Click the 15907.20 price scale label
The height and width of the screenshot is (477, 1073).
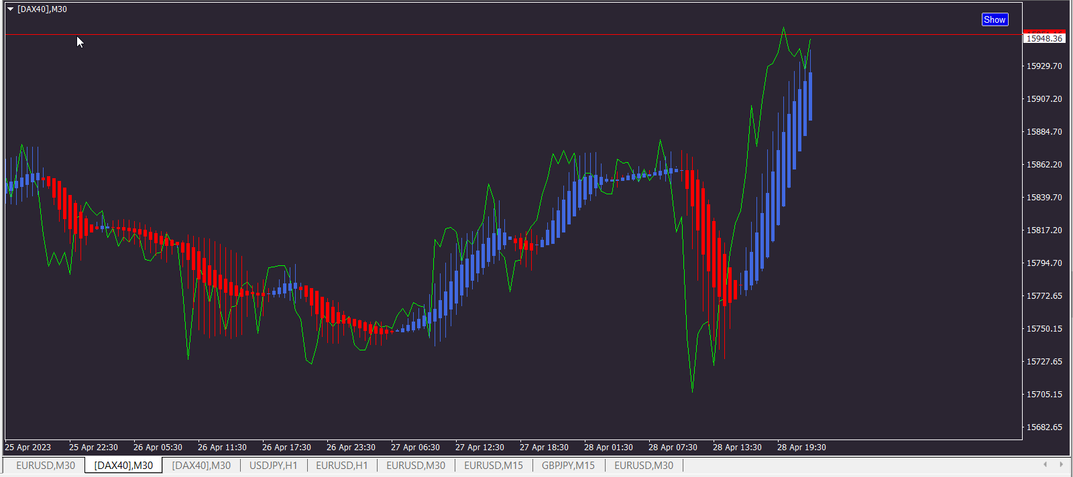coord(1044,98)
